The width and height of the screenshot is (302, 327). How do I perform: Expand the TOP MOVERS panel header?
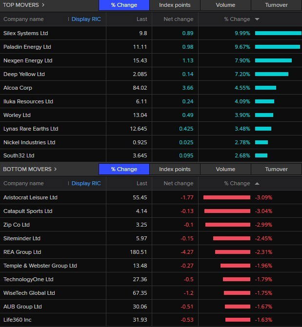click(24, 5)
